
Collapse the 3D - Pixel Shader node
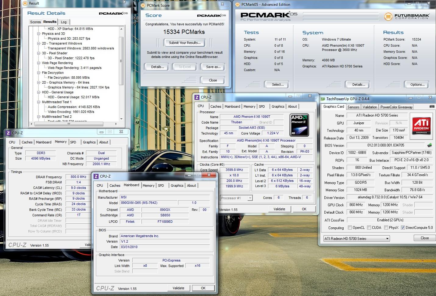tap(39, 53)
